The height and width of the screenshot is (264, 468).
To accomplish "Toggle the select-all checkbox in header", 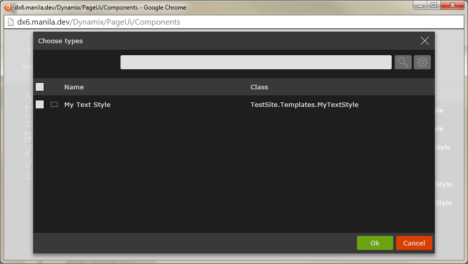I will [40, 87].
